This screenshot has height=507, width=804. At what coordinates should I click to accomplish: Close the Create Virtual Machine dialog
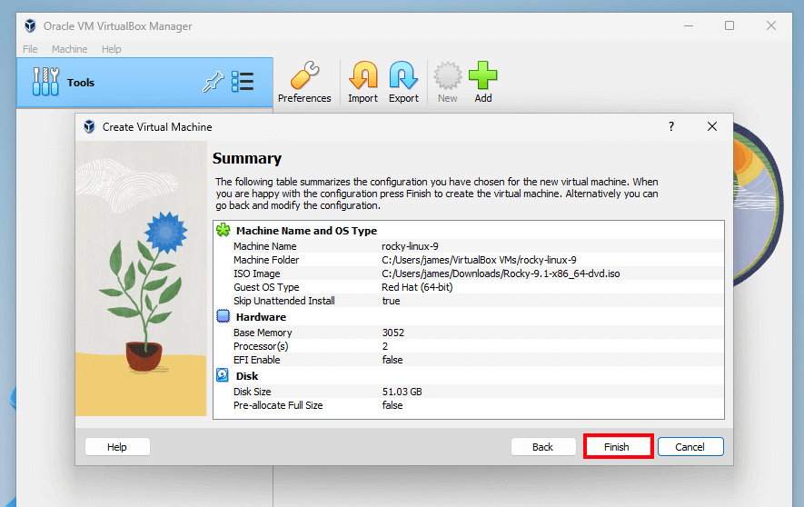(712, 126)
